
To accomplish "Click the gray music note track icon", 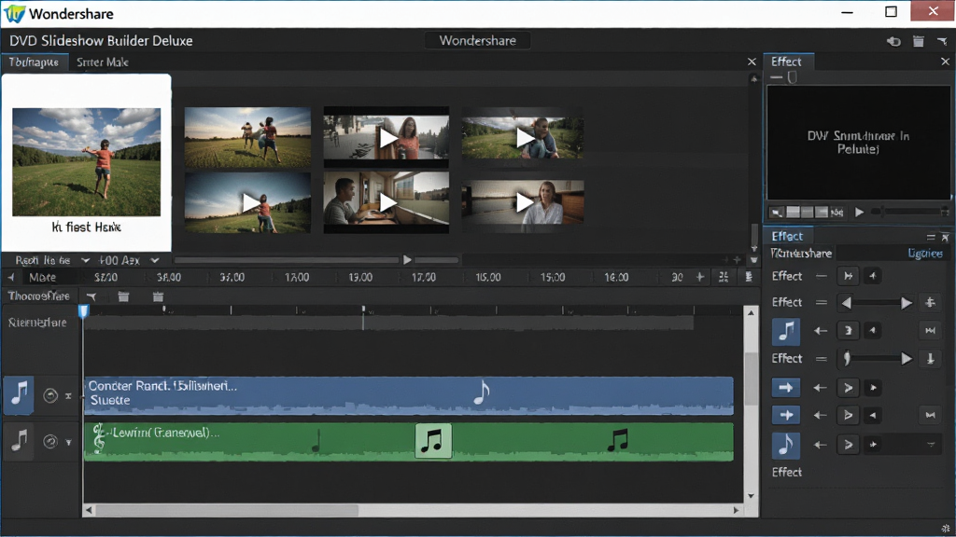I will coord(19,441).
